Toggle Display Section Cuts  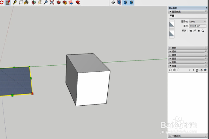[x=131, y=2]
